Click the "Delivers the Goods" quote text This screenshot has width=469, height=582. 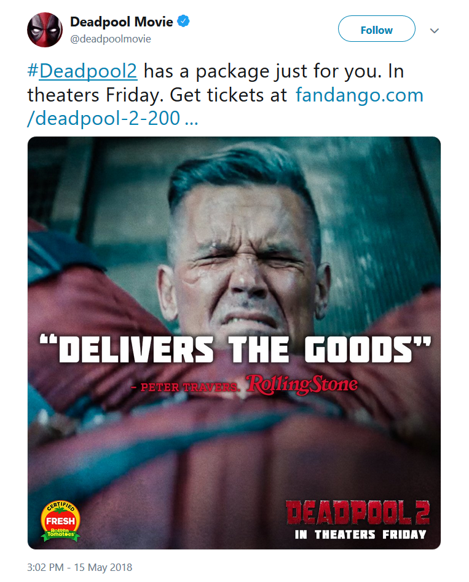pos(236,349)
